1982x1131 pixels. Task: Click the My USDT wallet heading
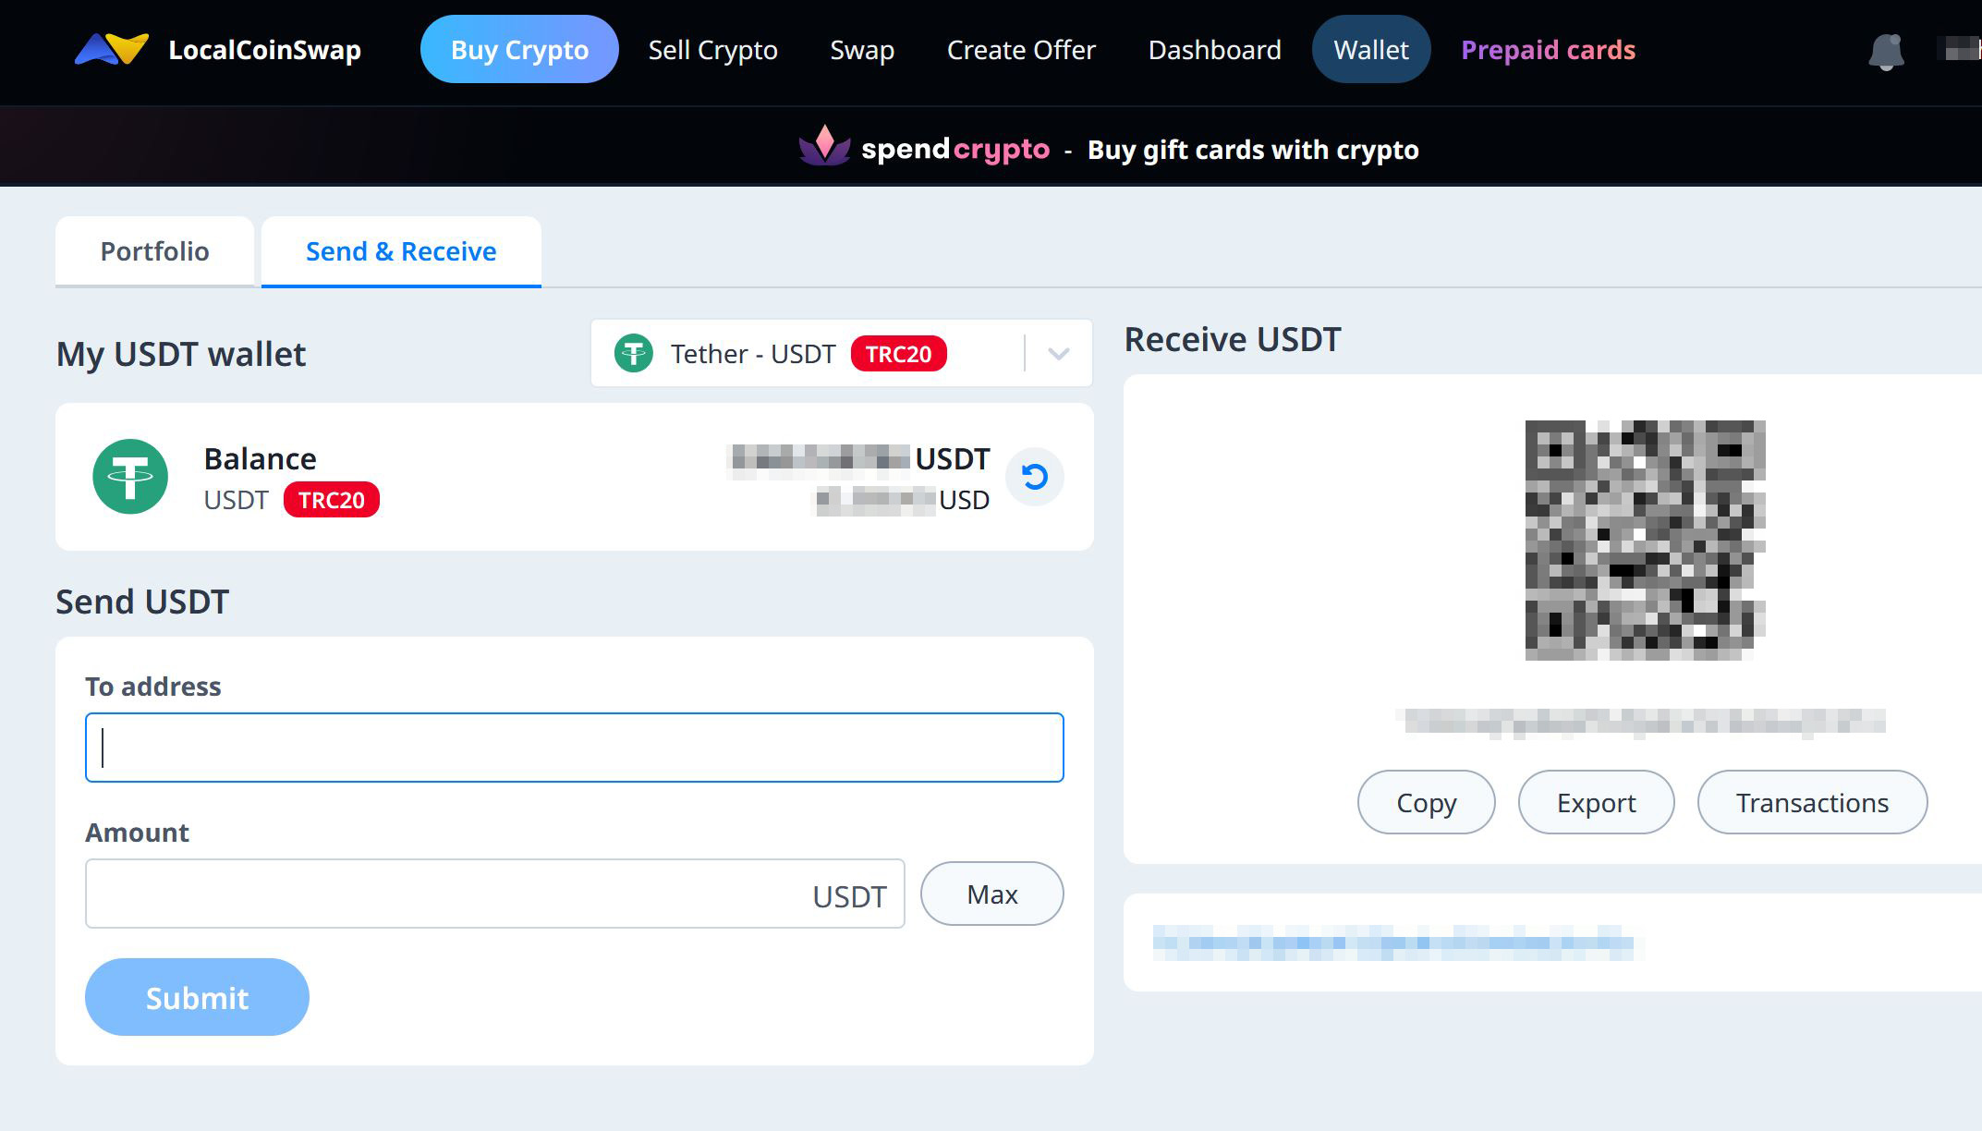(181, 354)
